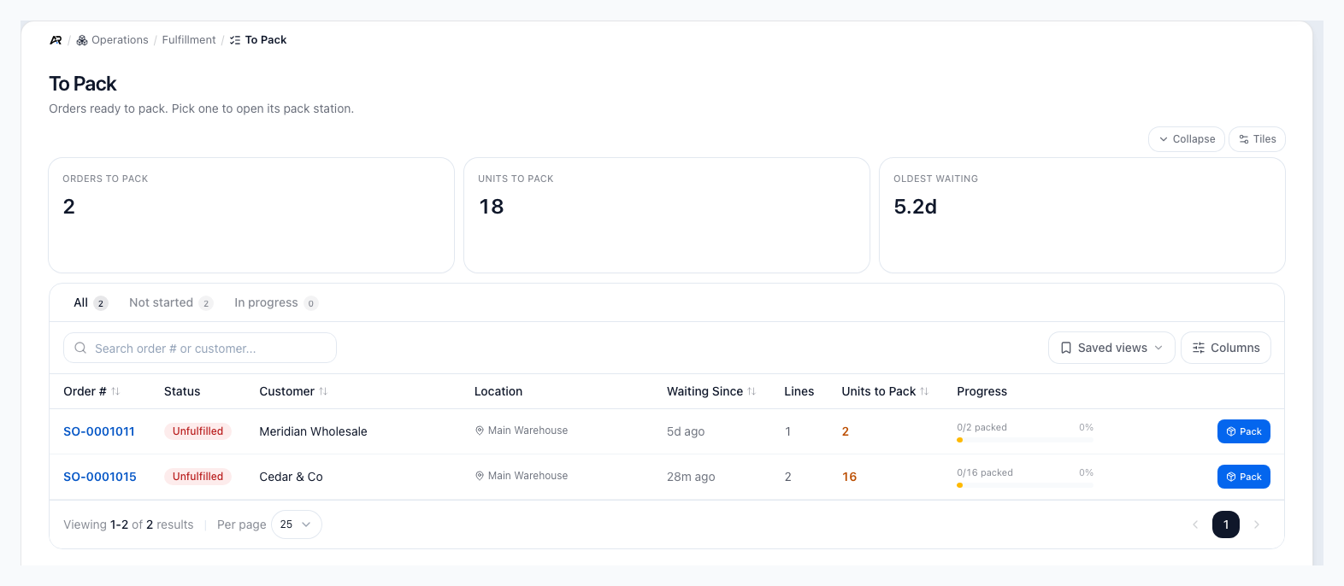Go to next page arrow
The image size is (1344, 586).
click(1257, 524)
